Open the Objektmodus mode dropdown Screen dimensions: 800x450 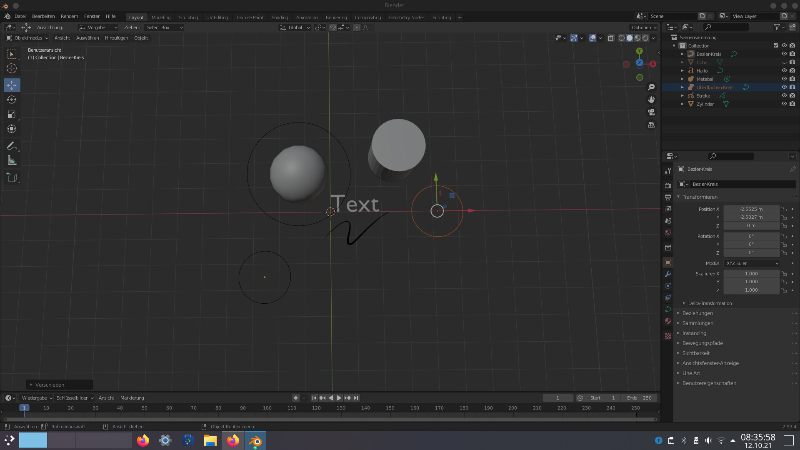pos(27,38)
